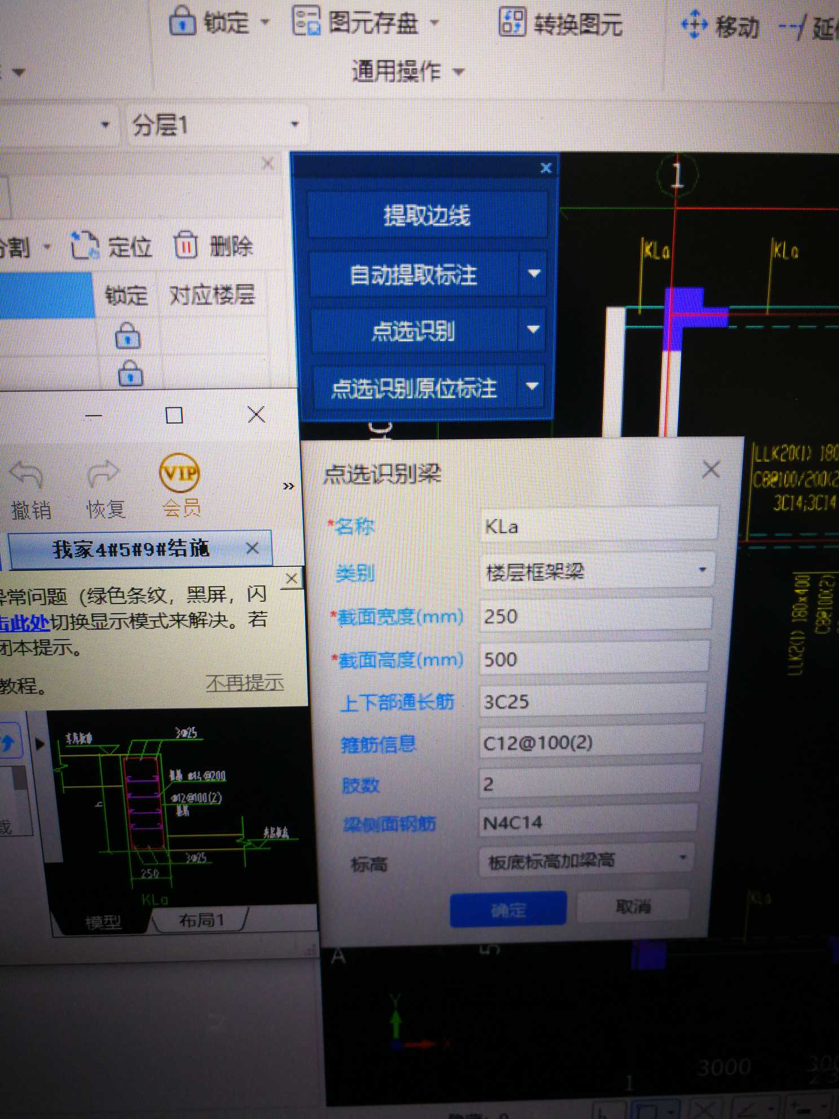Open the 自动提取标注 dropdown arrow
Viewport: 839px width, 1119px height.
[534, 274]
